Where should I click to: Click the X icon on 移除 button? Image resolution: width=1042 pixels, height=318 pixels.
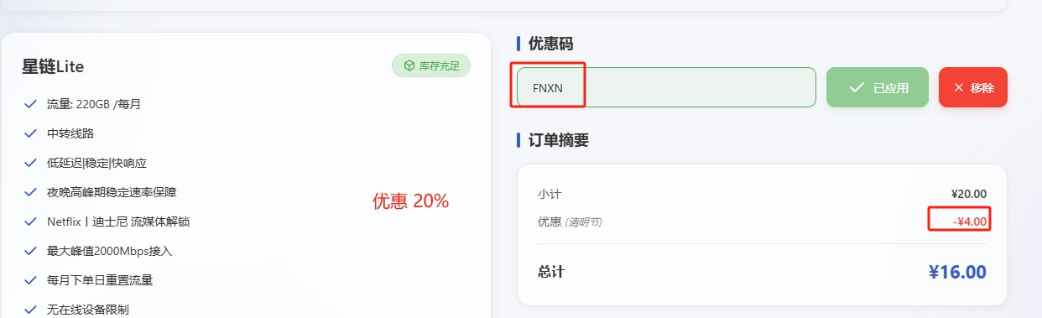coord(959,87)
